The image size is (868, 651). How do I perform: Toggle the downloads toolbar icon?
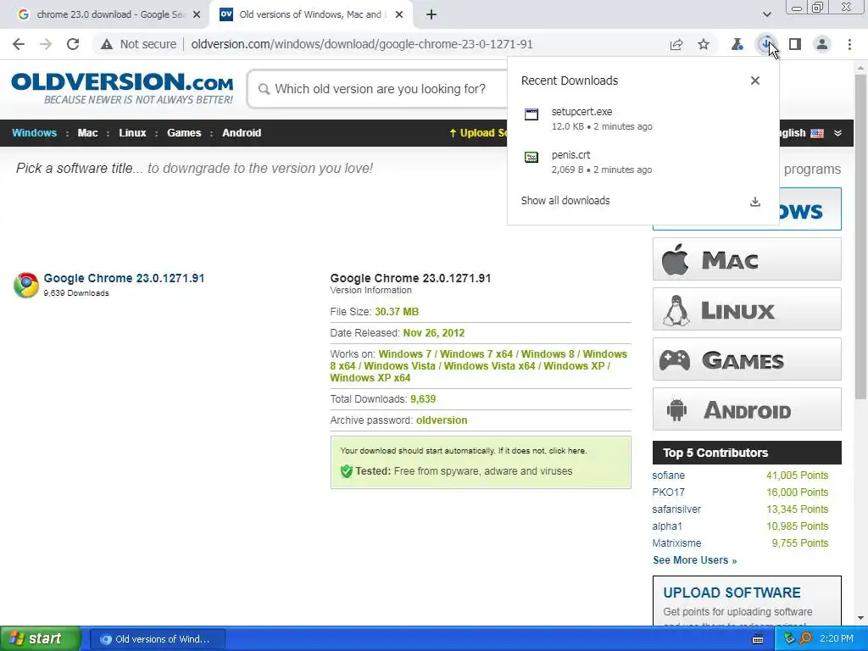pyautogui.click(x=766, y=44)
